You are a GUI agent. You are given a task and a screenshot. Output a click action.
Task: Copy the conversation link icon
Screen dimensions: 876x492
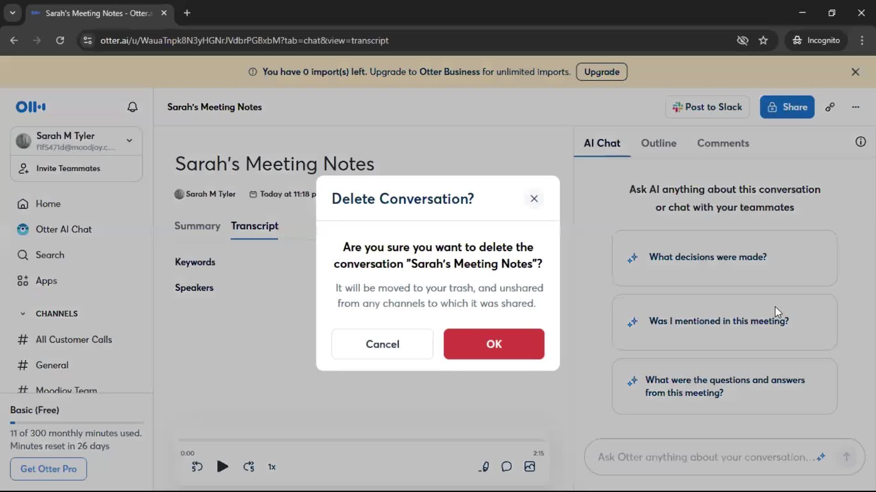pyautogui.click(x=830, y=107)
